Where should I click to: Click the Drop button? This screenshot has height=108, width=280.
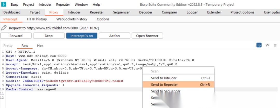[49, 36]
